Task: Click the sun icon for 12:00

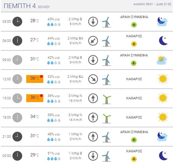Action: coord(163,79)
